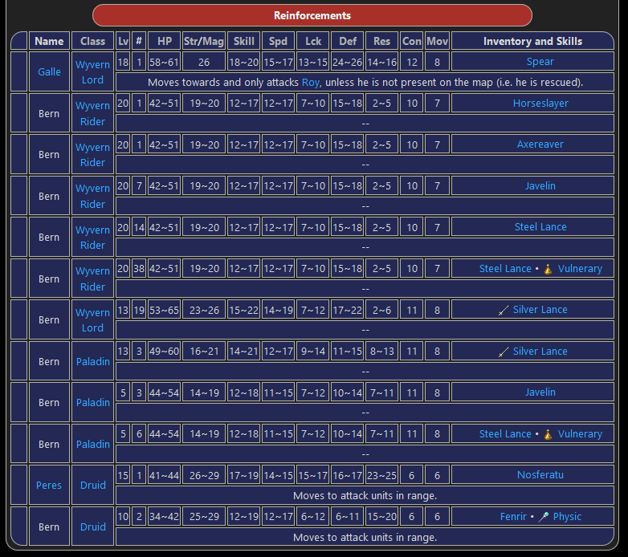Click Galle's note about attacking Roy
This screenshot has width=628, height=557.
365,83
